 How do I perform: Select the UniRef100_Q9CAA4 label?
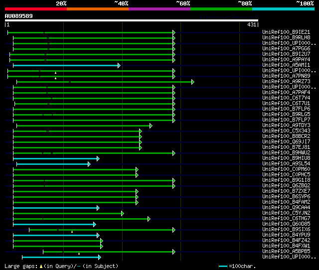click(x=286, y=208)
